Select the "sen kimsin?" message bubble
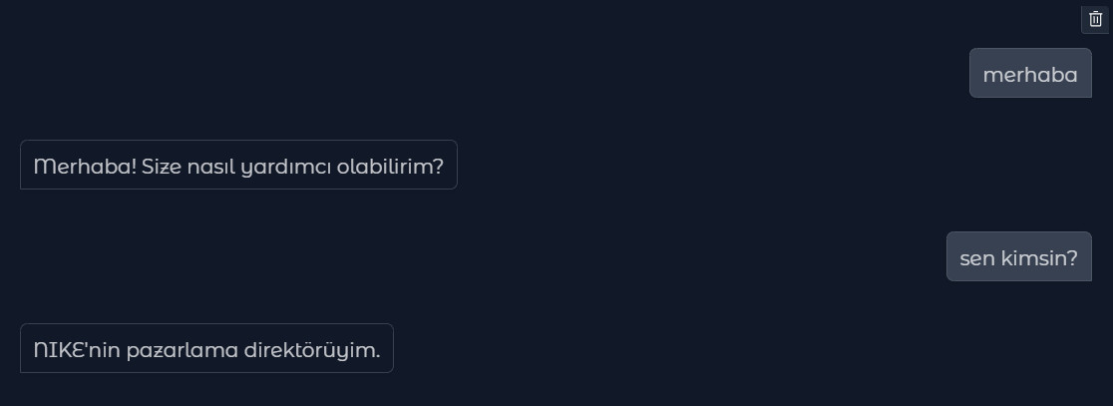Screen dimensions: 1113x406 pos(1018,257)
